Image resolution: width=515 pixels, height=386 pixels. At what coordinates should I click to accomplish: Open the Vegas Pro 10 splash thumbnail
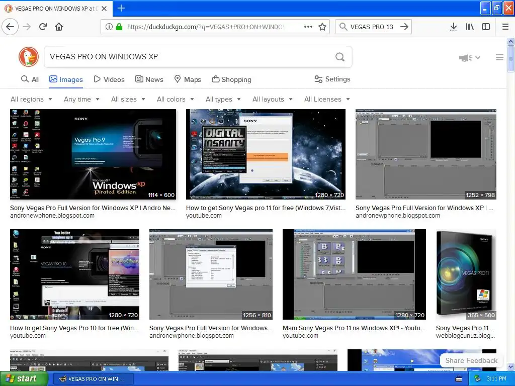tap(74, 274)
